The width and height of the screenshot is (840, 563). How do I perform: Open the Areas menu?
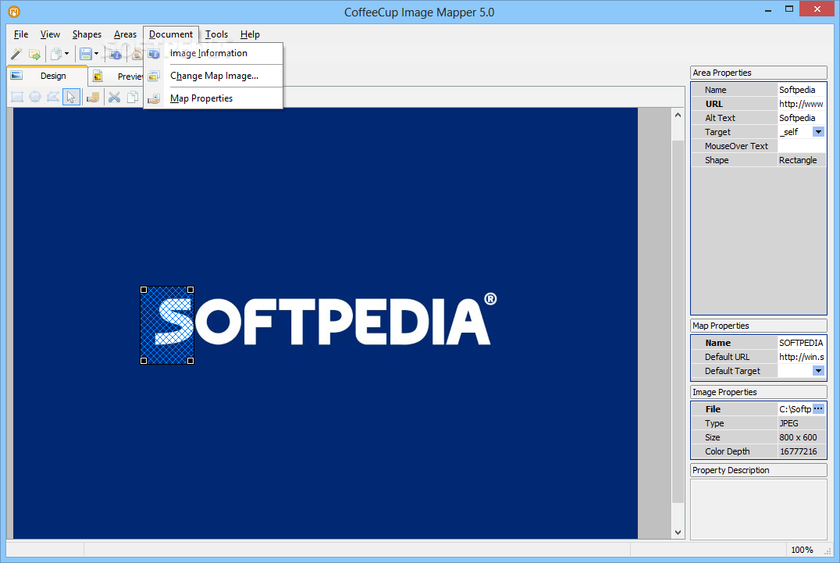[x=125, y=34]
